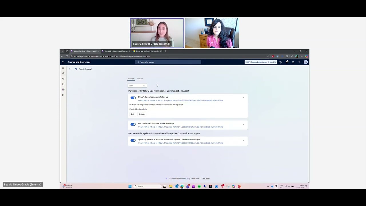The image size is (366, 206).
Task: Open the User filter dropdown
Action: 137,86
